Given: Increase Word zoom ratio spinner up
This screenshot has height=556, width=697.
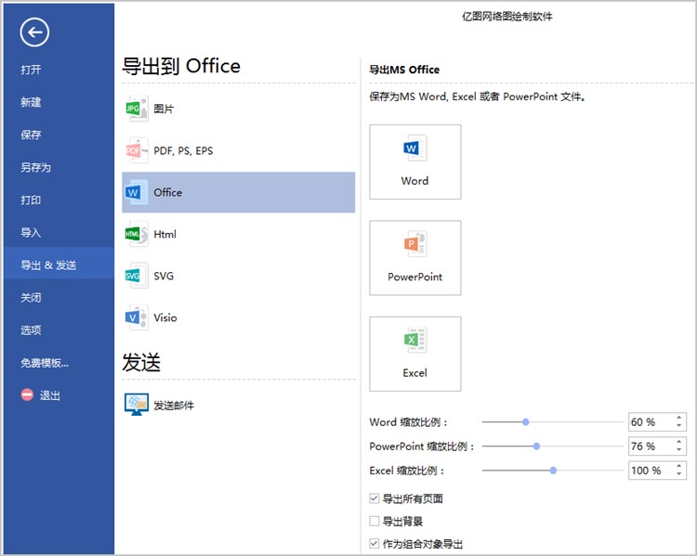Looking at the screenshot, I should click(x=678, y=418).
